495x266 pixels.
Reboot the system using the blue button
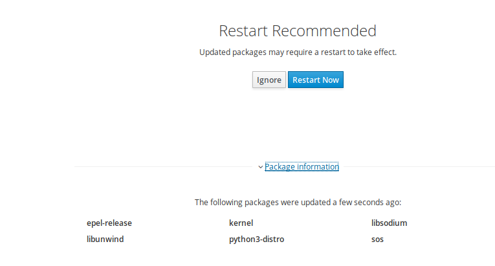point(315,80)
